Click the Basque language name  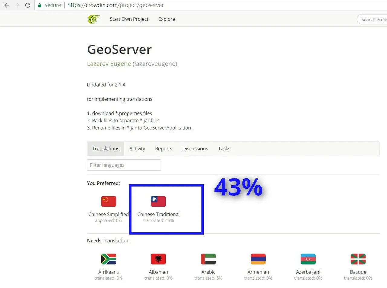tap(358, 272)
